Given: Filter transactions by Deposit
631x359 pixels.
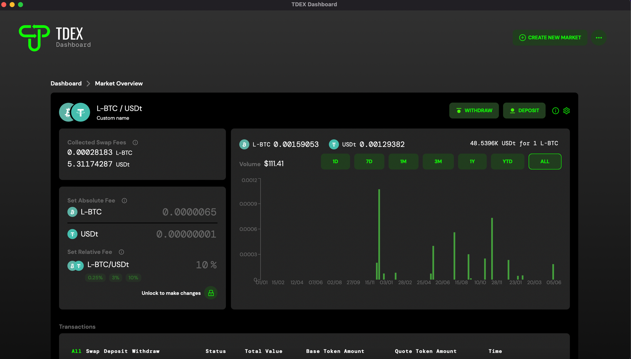Looking at the screenshot, I should (116, 351).
